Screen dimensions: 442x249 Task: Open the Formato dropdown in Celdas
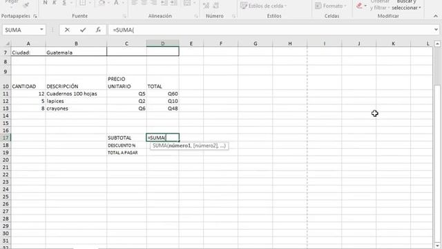(331, 6)
